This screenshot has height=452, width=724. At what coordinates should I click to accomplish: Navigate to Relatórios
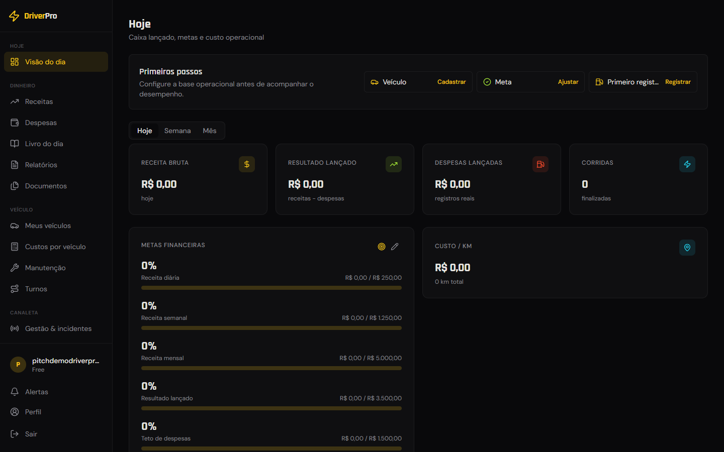click(56, 165)
